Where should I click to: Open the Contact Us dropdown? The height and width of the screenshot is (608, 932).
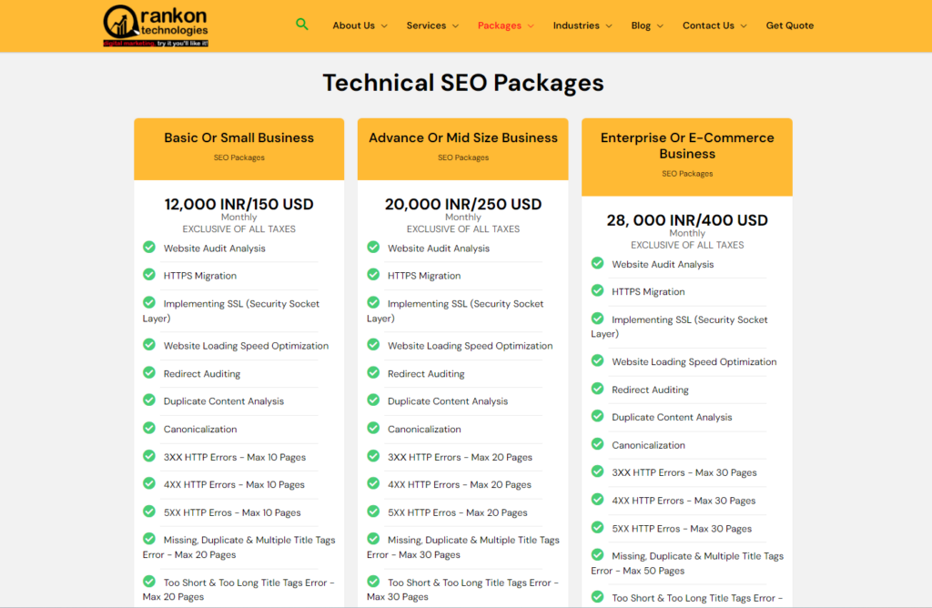(714, 25)
